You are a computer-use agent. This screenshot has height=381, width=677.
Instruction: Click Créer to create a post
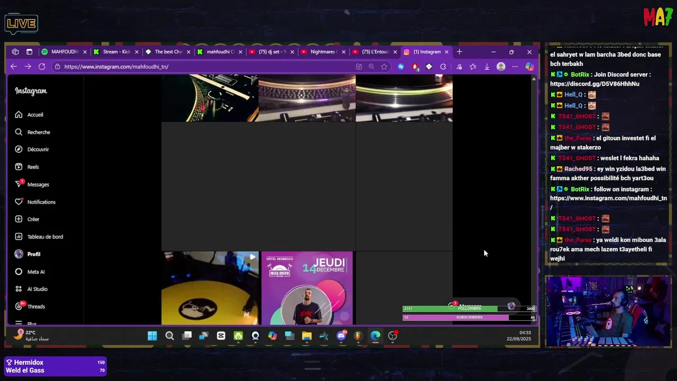pyautogui.click(x=27, y=219)
